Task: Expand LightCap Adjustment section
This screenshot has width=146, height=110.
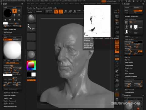Action: tap(11, 93)
